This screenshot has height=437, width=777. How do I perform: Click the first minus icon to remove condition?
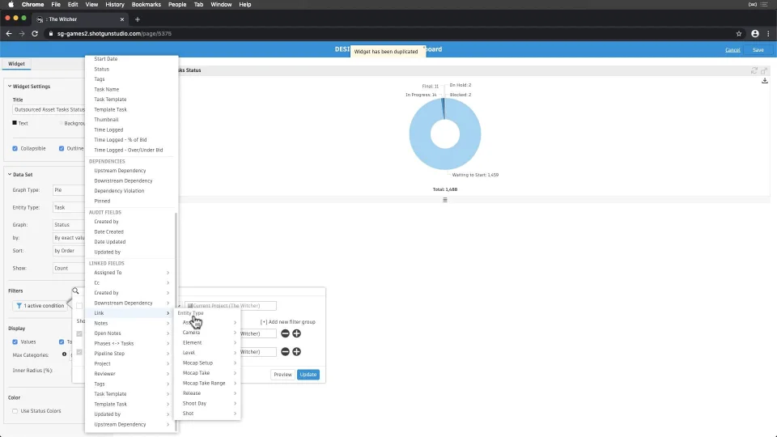[285, 333]
